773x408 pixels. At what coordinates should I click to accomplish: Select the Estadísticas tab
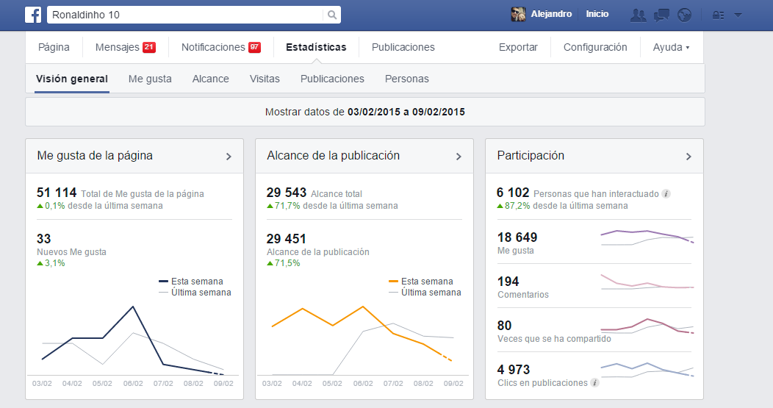coord(316,47)
